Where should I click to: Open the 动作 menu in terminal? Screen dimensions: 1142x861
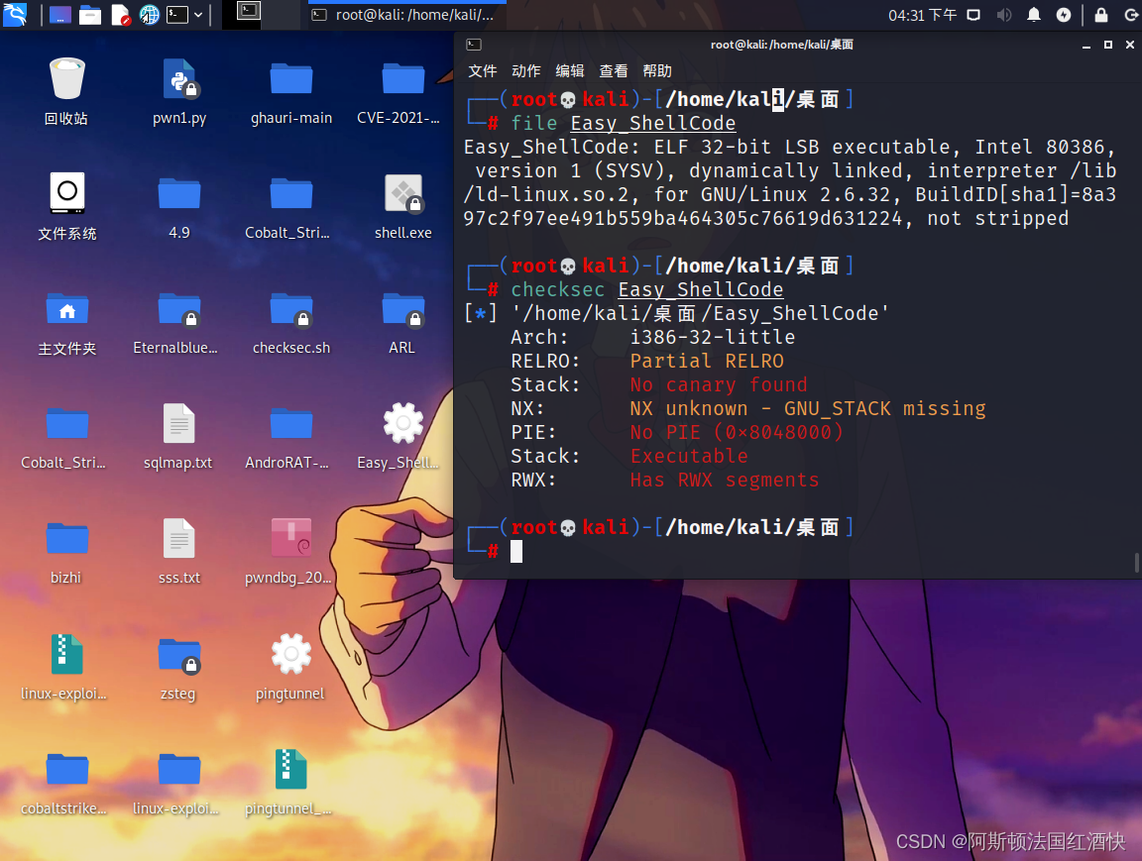point(525,70)
